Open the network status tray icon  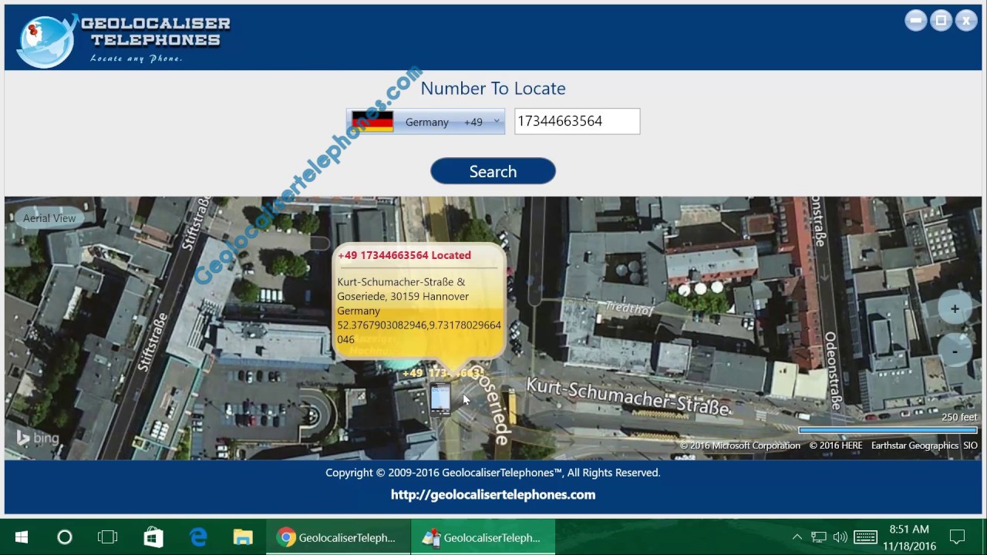click(x=819, y=537)
